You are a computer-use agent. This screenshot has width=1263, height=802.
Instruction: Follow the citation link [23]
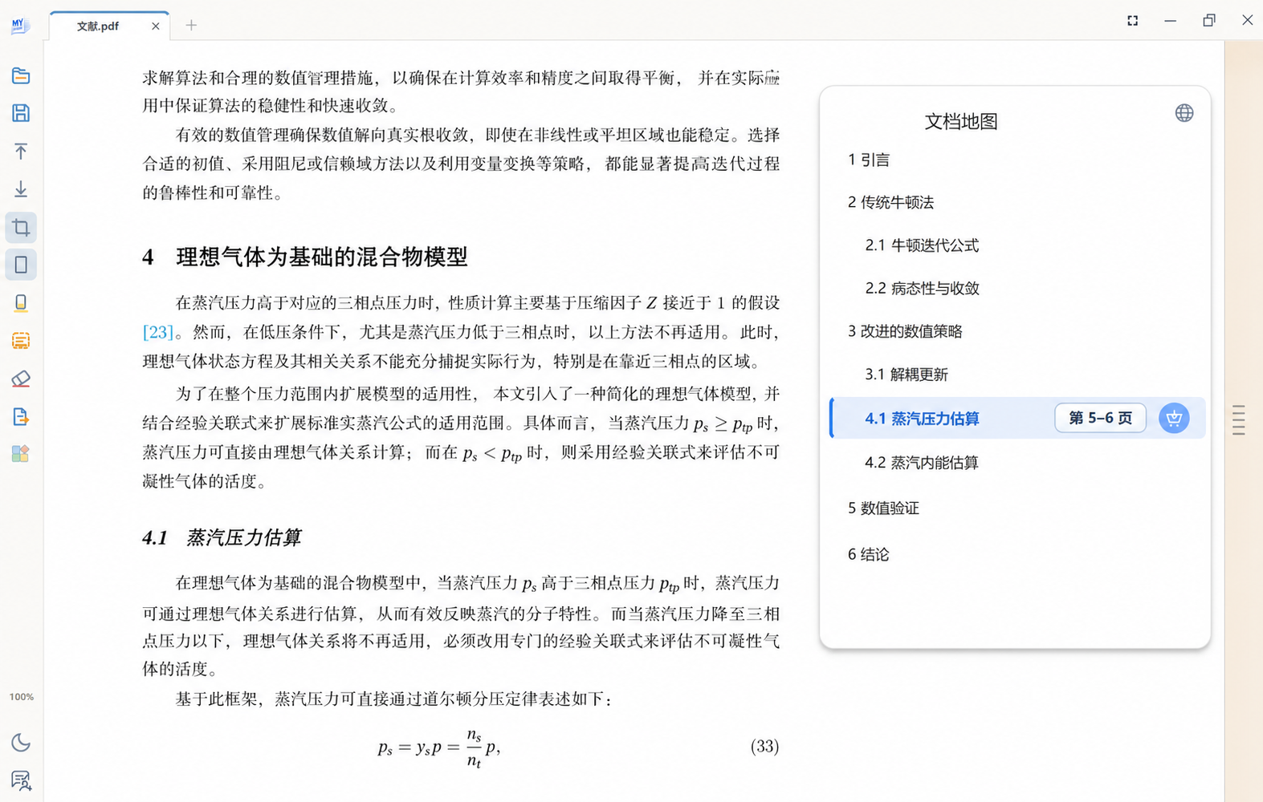pos(157,332)
